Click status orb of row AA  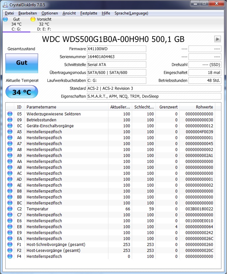(10, 161)
